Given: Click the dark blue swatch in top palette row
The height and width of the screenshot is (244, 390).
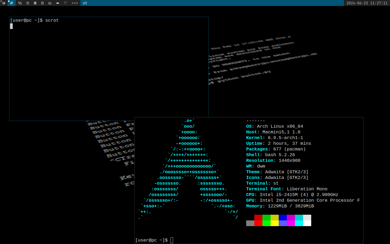Looking at the screenshot, I should pyautogui.click(x=283, y=217).
